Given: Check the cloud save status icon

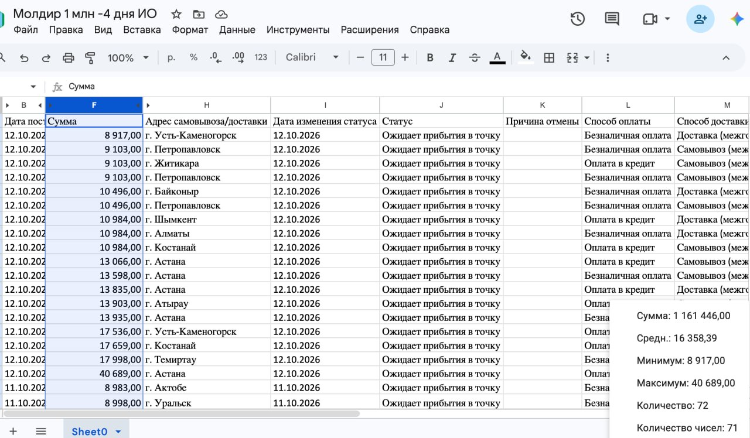Looking at the screenshot, I should pyautogui.click(x=221, y=14).
